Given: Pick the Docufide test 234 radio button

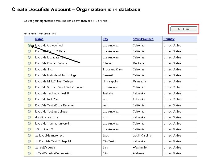Looking at the screenshot, I should 29,99.
